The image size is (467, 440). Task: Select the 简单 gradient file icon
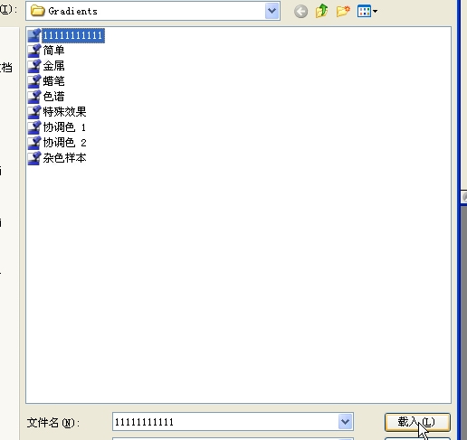click(34, 51)
